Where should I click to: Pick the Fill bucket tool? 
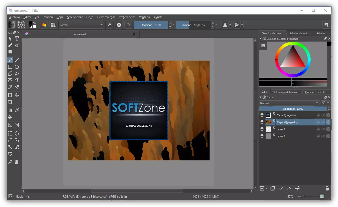(10, 117)
